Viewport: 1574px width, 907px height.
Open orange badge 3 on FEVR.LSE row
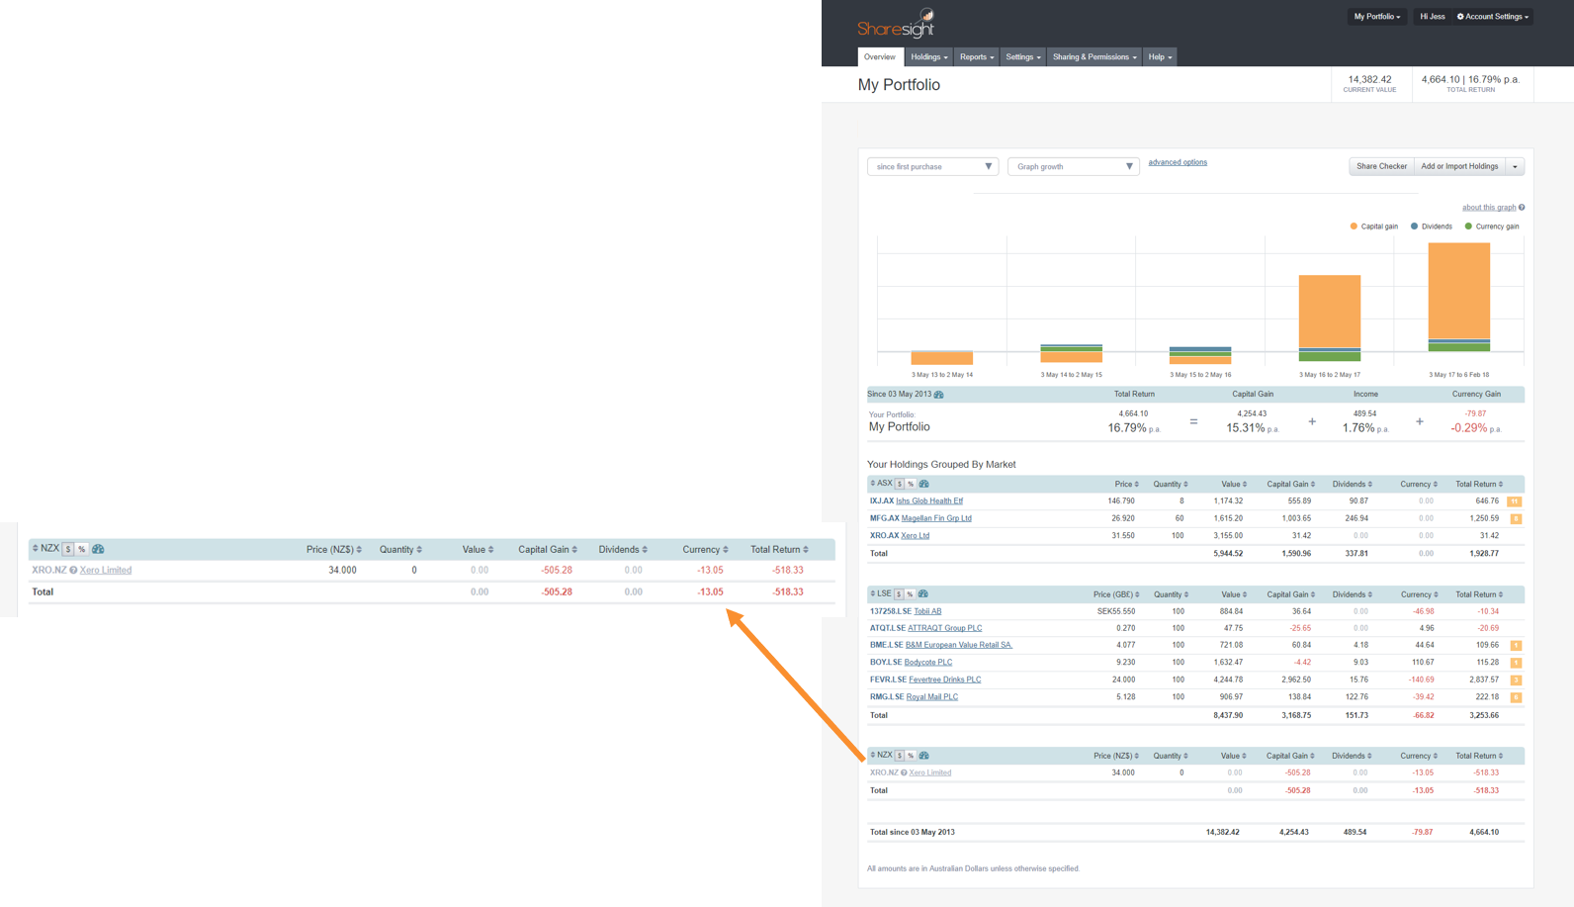click(x=1516, y=680)
